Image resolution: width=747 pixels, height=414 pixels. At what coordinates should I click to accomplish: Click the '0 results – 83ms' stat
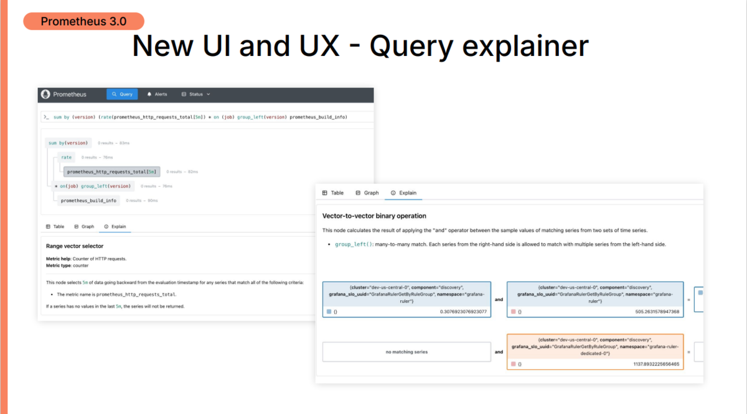click(x=113, y=143)
